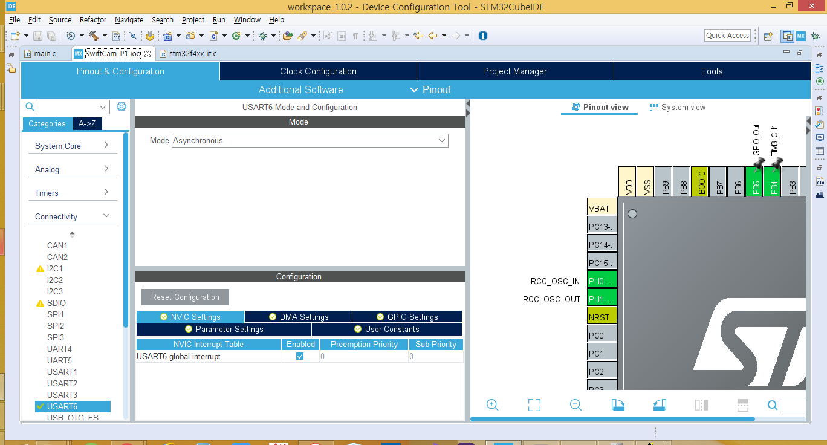
Task: Click the NRST pin on the chip
Action: tap(602, 317)
